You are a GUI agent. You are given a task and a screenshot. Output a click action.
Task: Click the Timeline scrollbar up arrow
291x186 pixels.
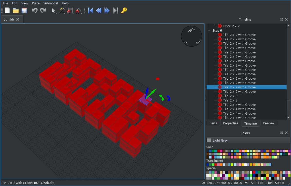tap(288, 25)
